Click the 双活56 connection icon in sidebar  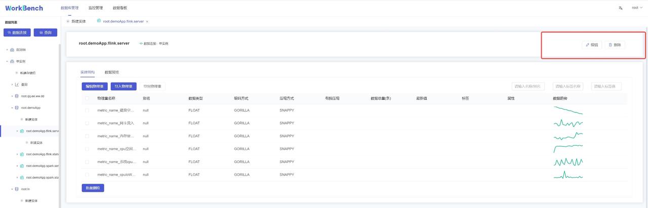point(12,50)
